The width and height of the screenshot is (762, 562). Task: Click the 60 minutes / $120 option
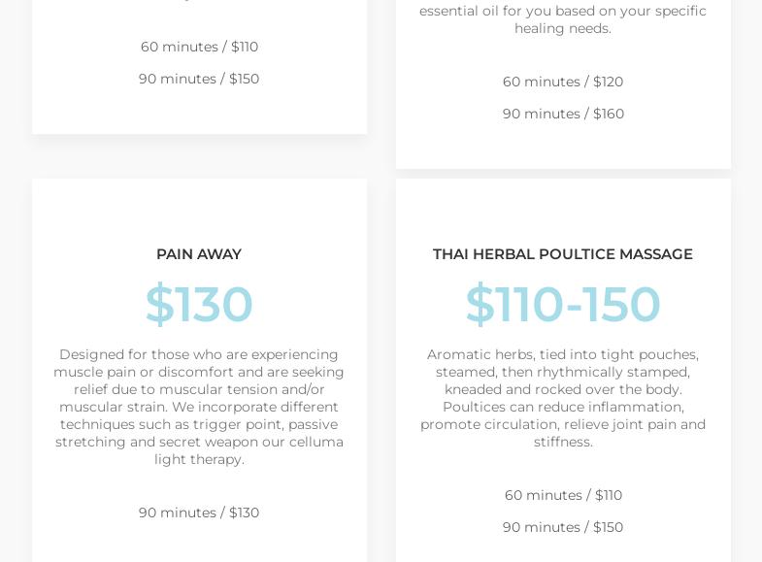pos(563,82)
